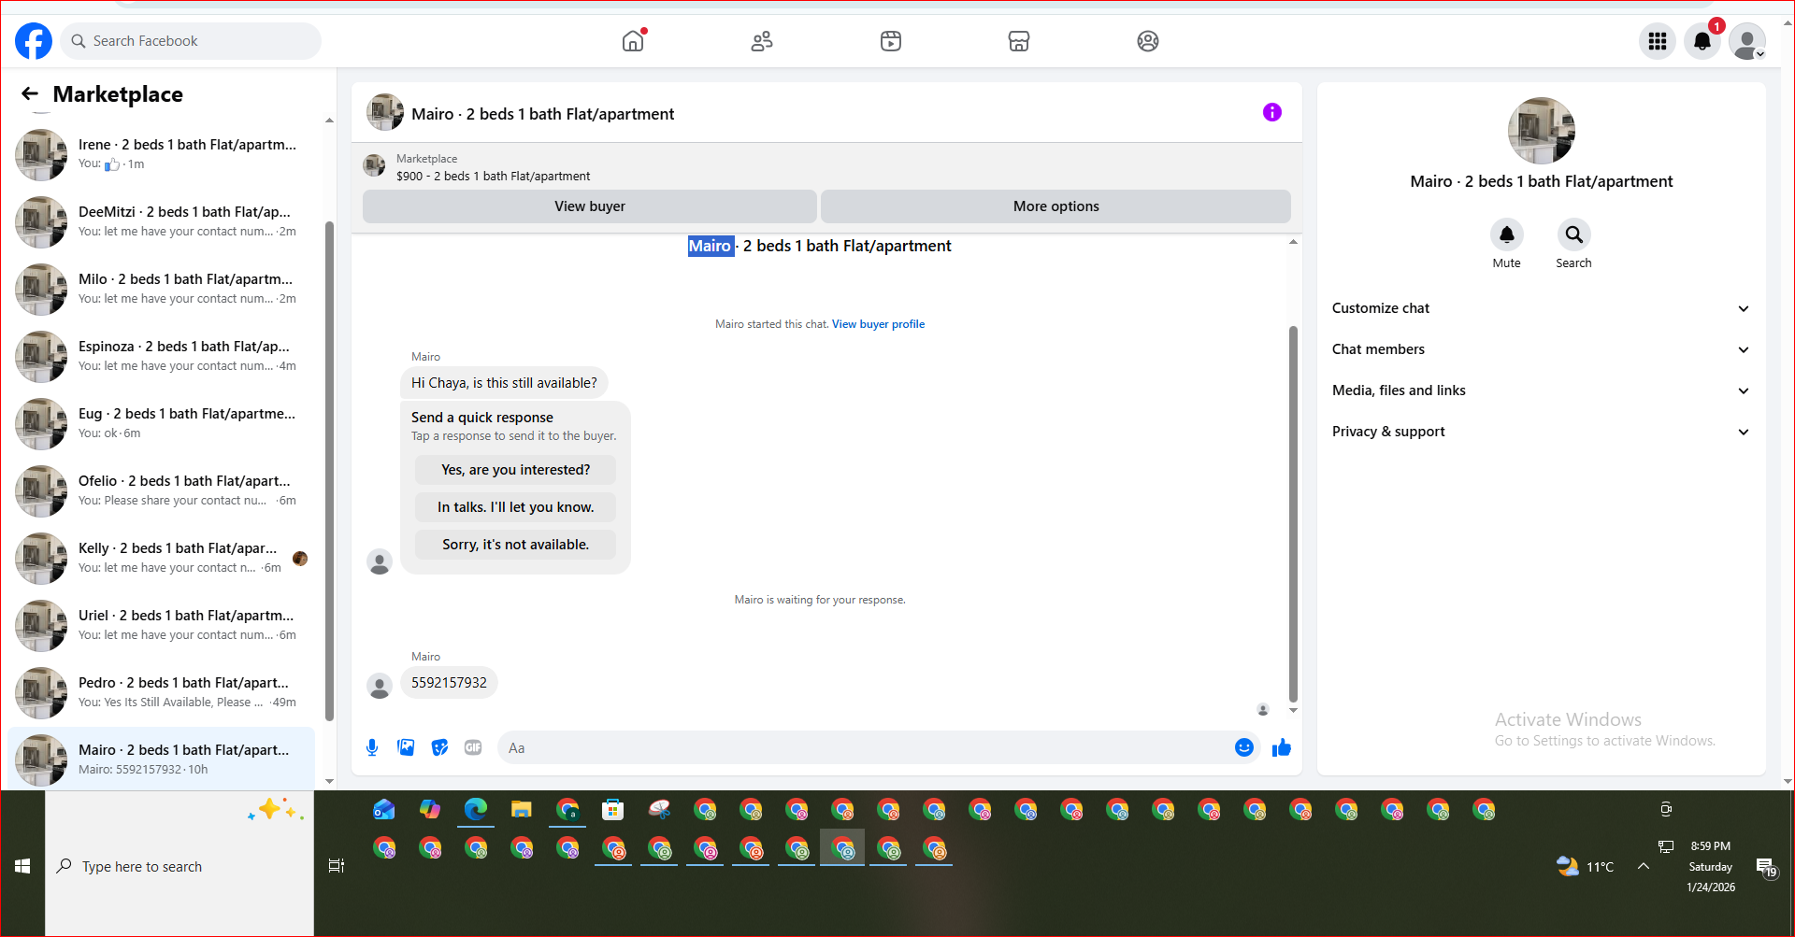Viewport: 1795px width, 937px height.
Task: Click large listing photo in right panel
Action: coord(1542,131)
